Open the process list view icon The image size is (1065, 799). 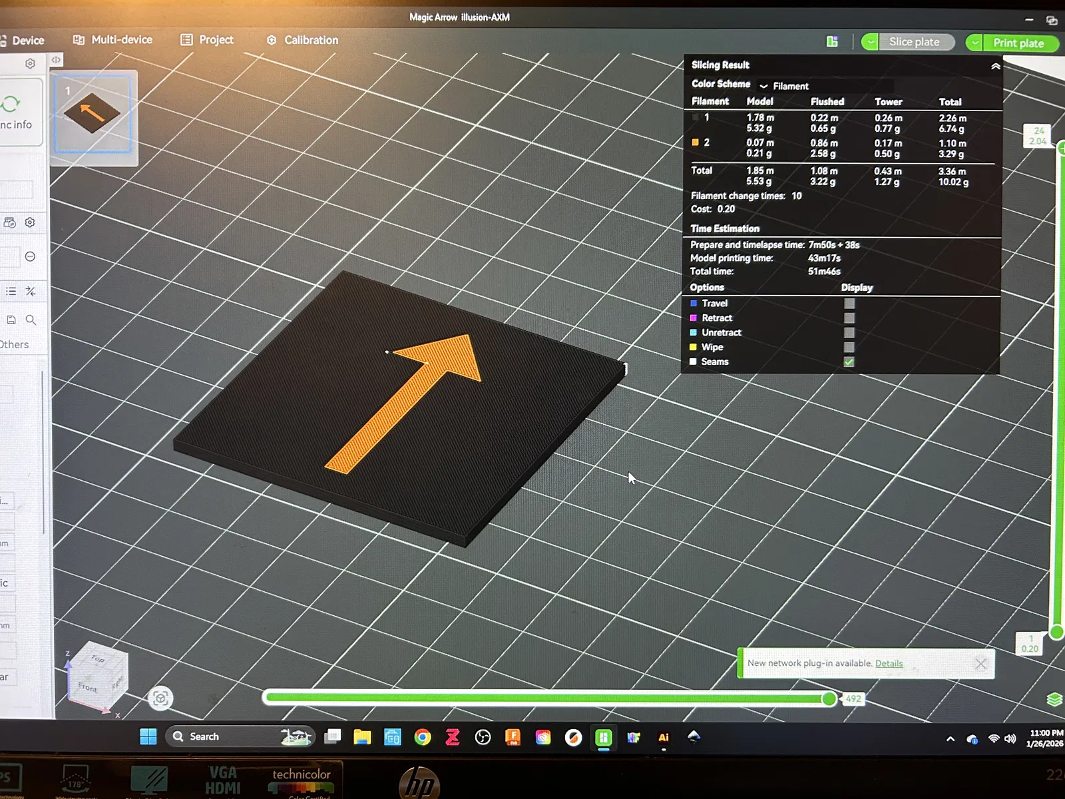point(11,292)
